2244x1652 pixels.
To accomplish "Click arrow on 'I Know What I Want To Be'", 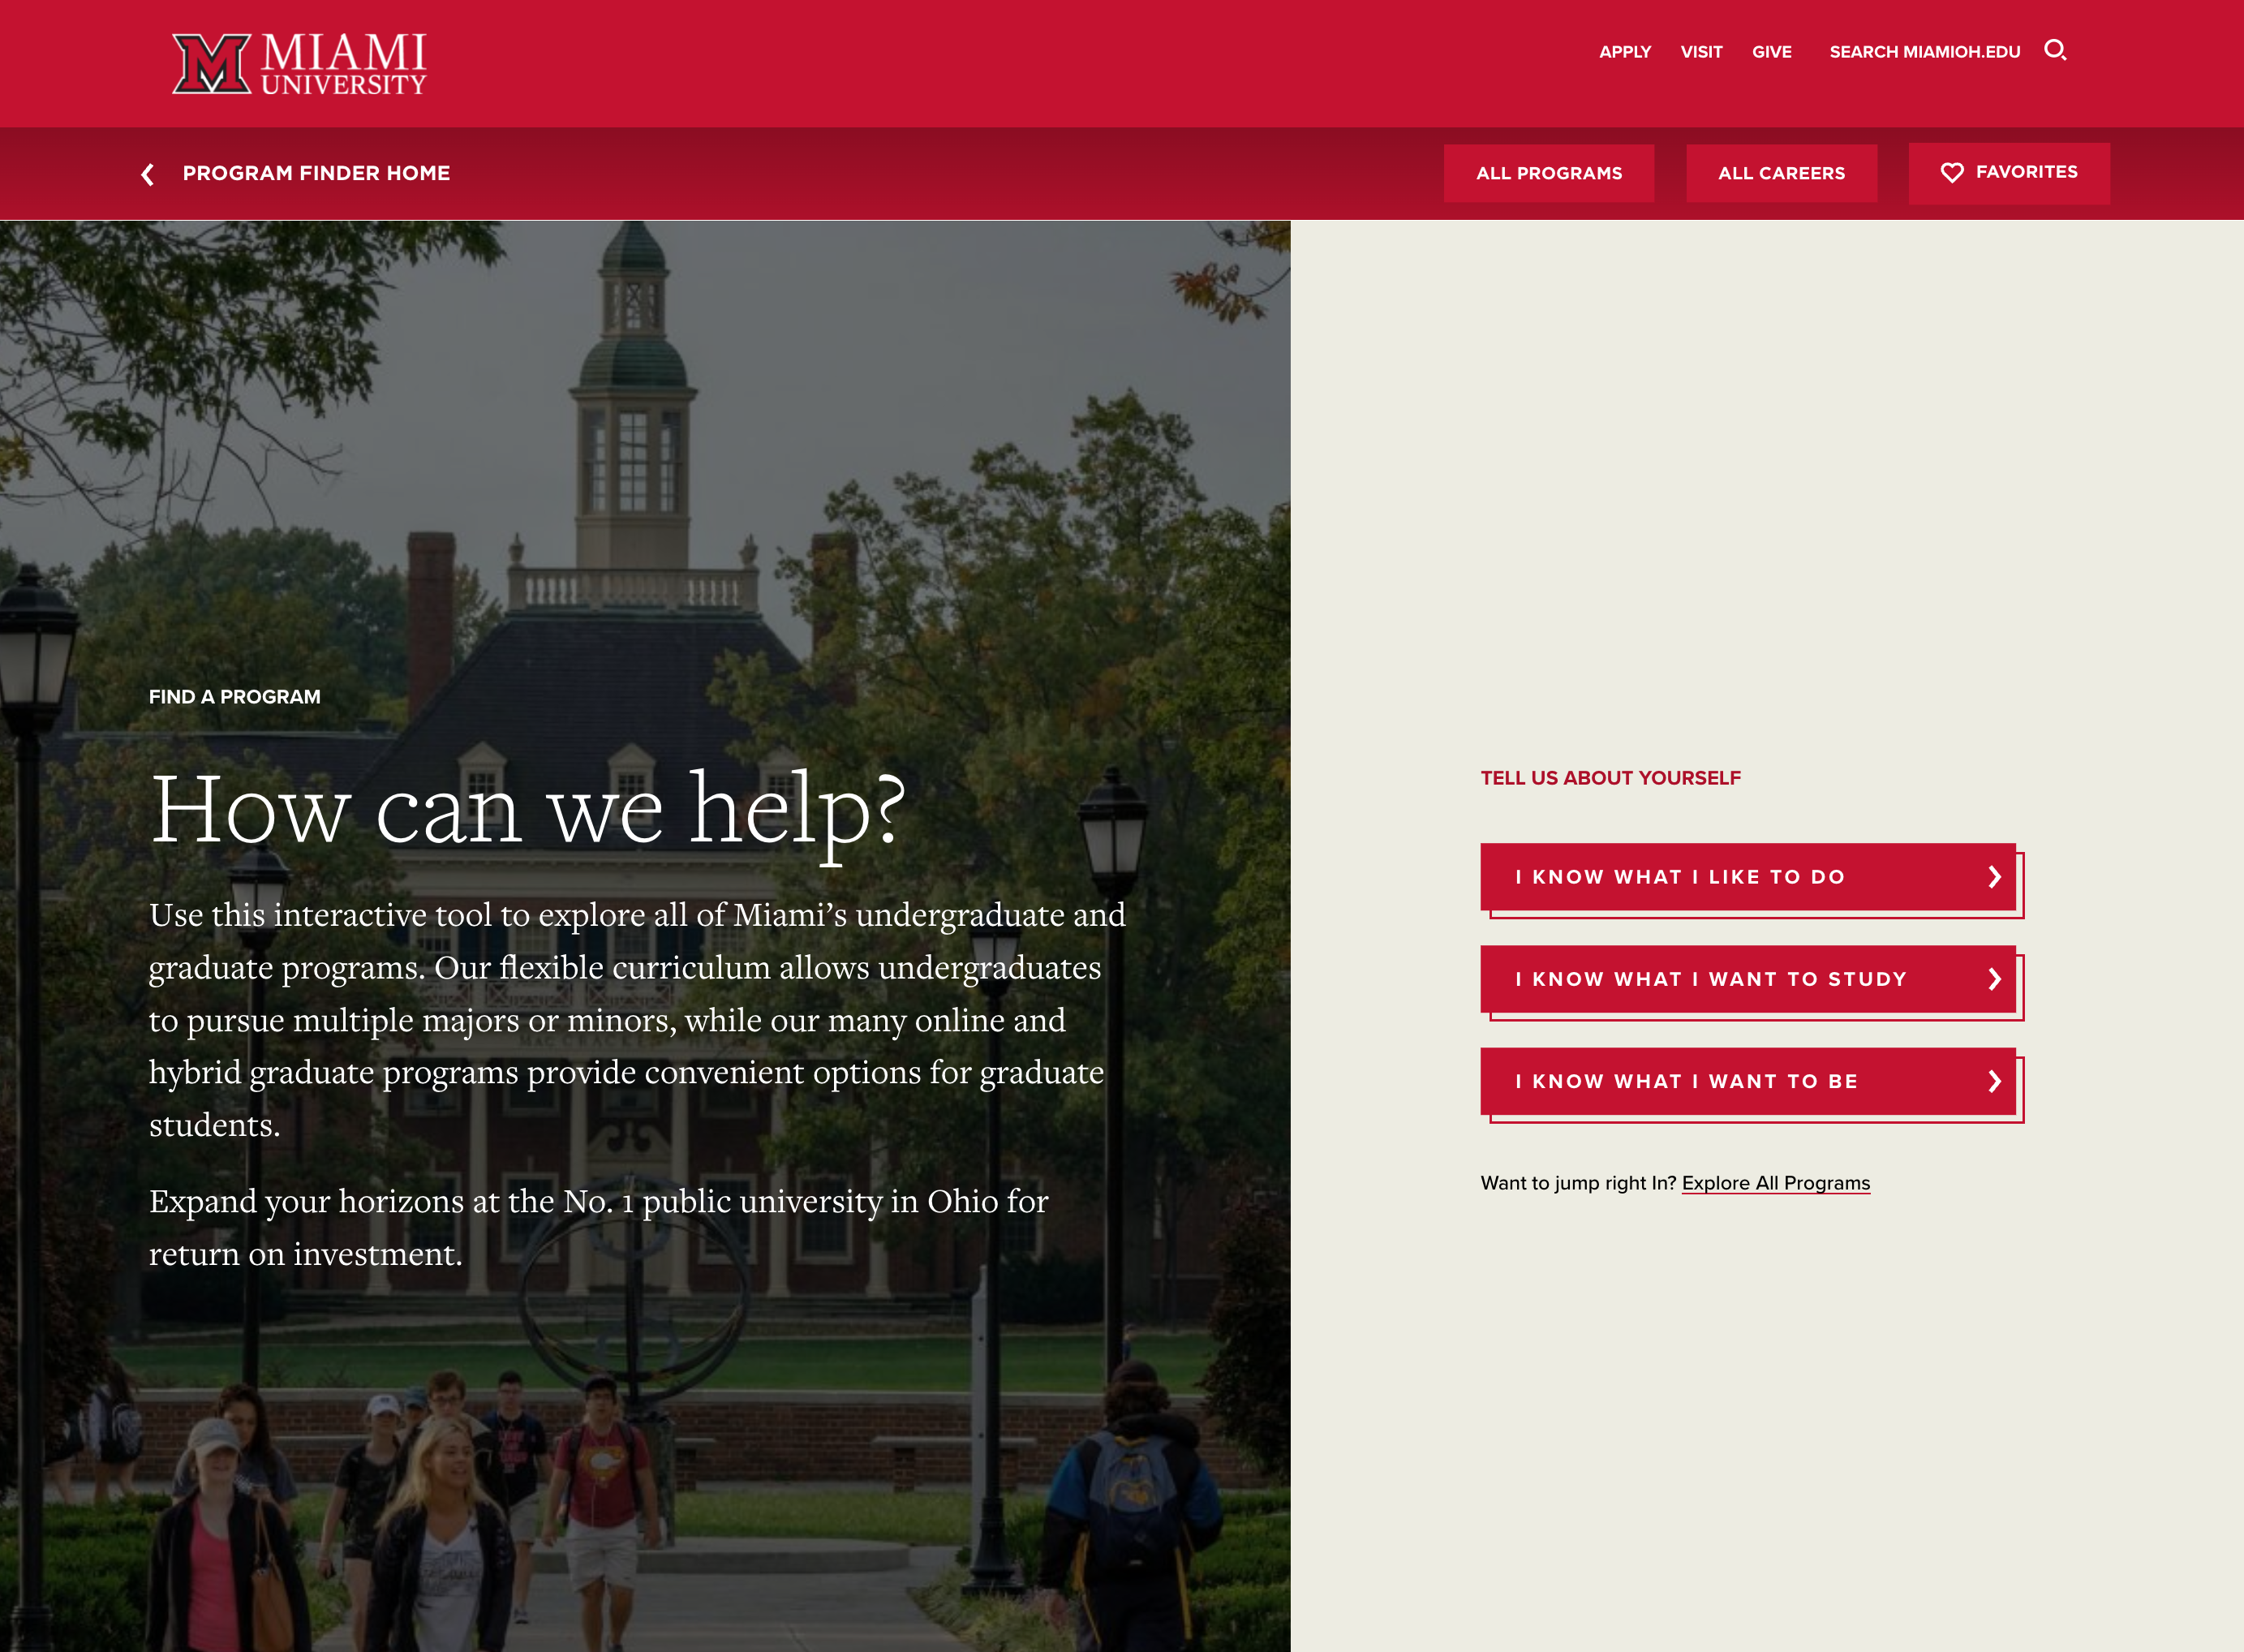I will tap(1994, 1081).
